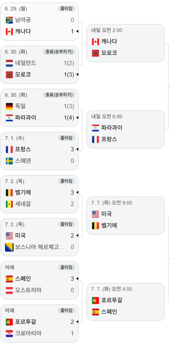This screenshot has height=344, width=172.
Task: Select the 풀타임 badge on the 남아공 match
Action: coord(66,9)
